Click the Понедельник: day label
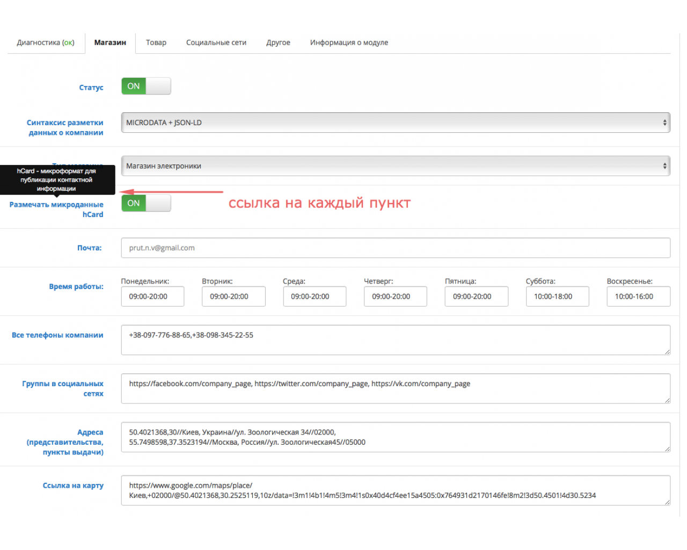687x550 pixels. [145, 281]
